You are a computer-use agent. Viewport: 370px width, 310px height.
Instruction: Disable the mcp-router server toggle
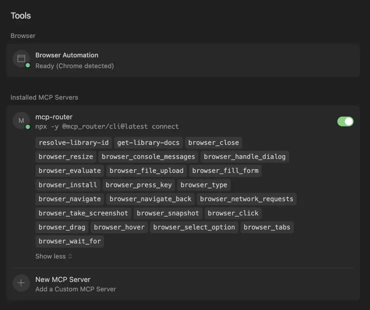(345, 121)
